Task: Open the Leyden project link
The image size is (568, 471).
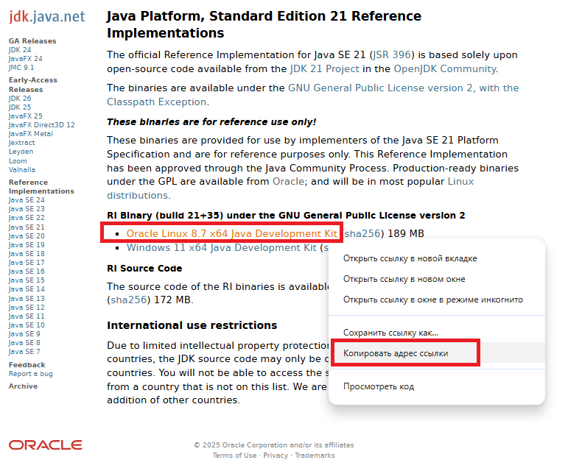Action: 21,152
